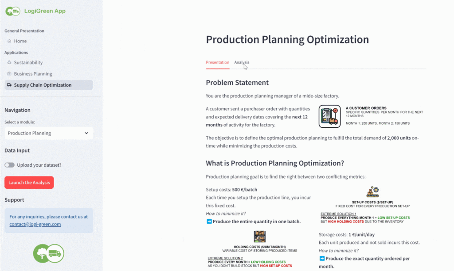Click the module dropdown chevron arrow
The image size is (454, 271).
tap(86, 133)
